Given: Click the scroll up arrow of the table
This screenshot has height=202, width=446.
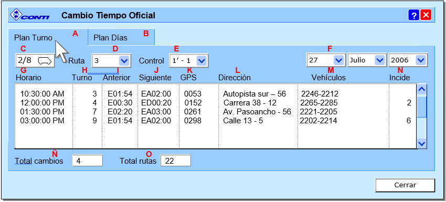Looking at the screenshot, I should [x=421, y=89].
